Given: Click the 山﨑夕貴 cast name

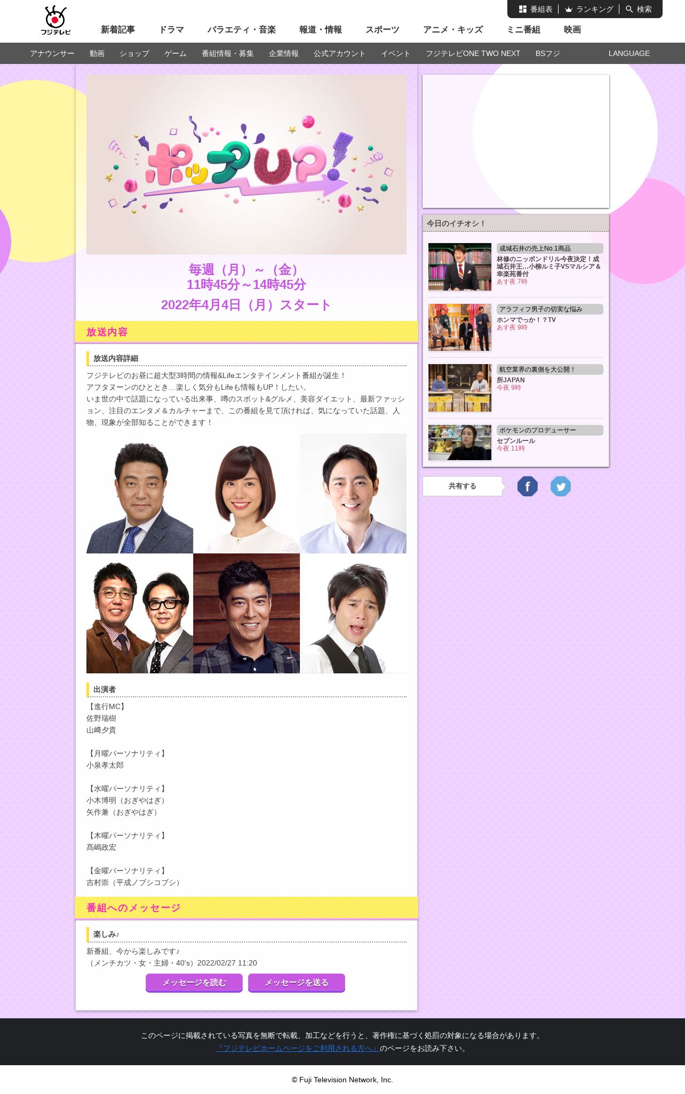Looking at the screenshot, I should tap(101, 730).
